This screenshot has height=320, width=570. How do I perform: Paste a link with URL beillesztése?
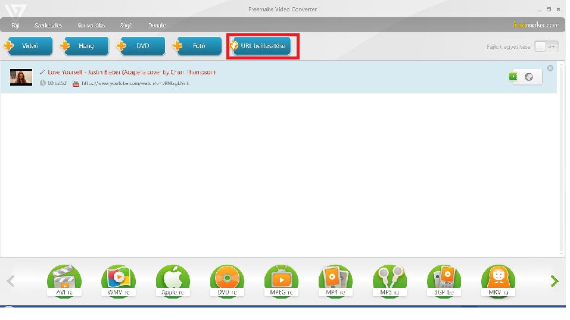point(261,46)
